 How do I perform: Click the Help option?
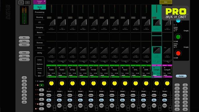(x=39, y=73)
